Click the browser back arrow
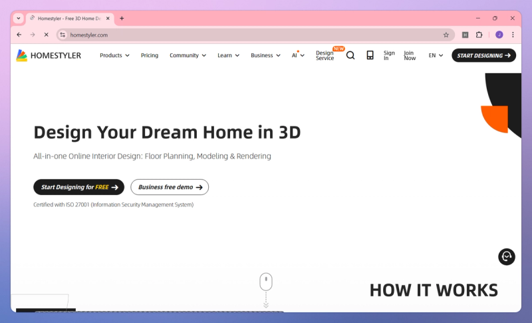The image size is (532, 323). [19, 35]
